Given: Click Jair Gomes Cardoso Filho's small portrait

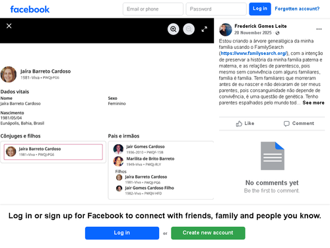Looking at the screenshot, I should click(119, 188).
